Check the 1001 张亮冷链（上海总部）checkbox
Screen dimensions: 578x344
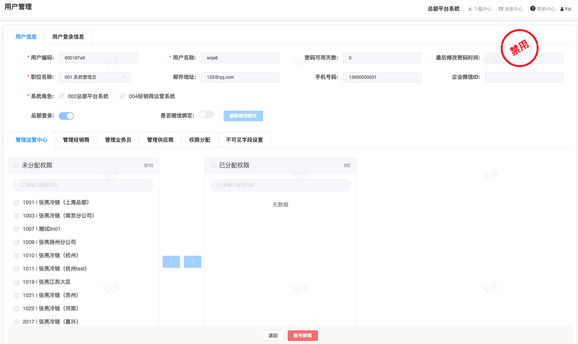[16, 203]
